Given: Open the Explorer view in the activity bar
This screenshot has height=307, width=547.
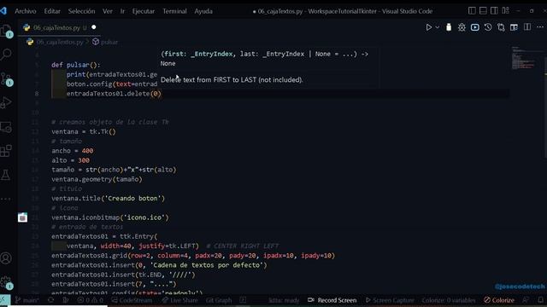Looking at the screenshot, I should [x=6, y=31].
